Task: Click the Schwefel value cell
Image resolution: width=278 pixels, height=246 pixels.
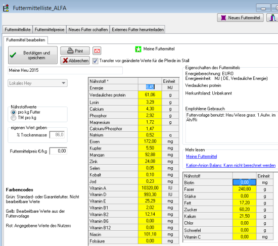Action: pos(245,230)
